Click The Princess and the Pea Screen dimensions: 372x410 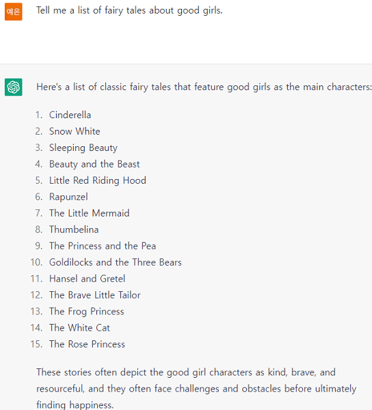pyautogui.click(x=103, y=246)
